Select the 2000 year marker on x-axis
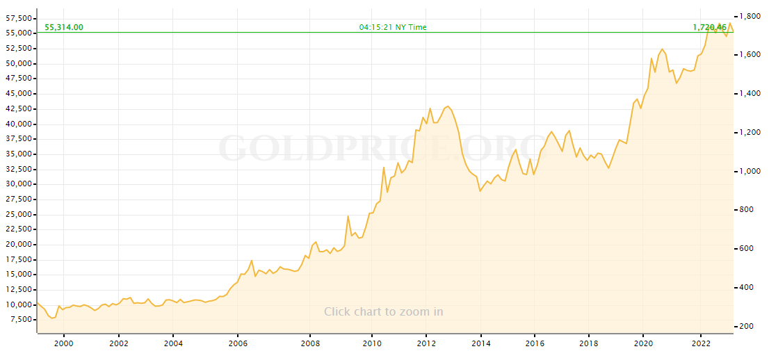The height and width of the screenshot is (358, 769). pos(63,343)
